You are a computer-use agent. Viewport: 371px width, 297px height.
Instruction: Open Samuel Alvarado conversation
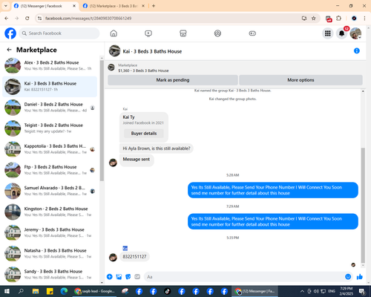click(x=50, y=191)
